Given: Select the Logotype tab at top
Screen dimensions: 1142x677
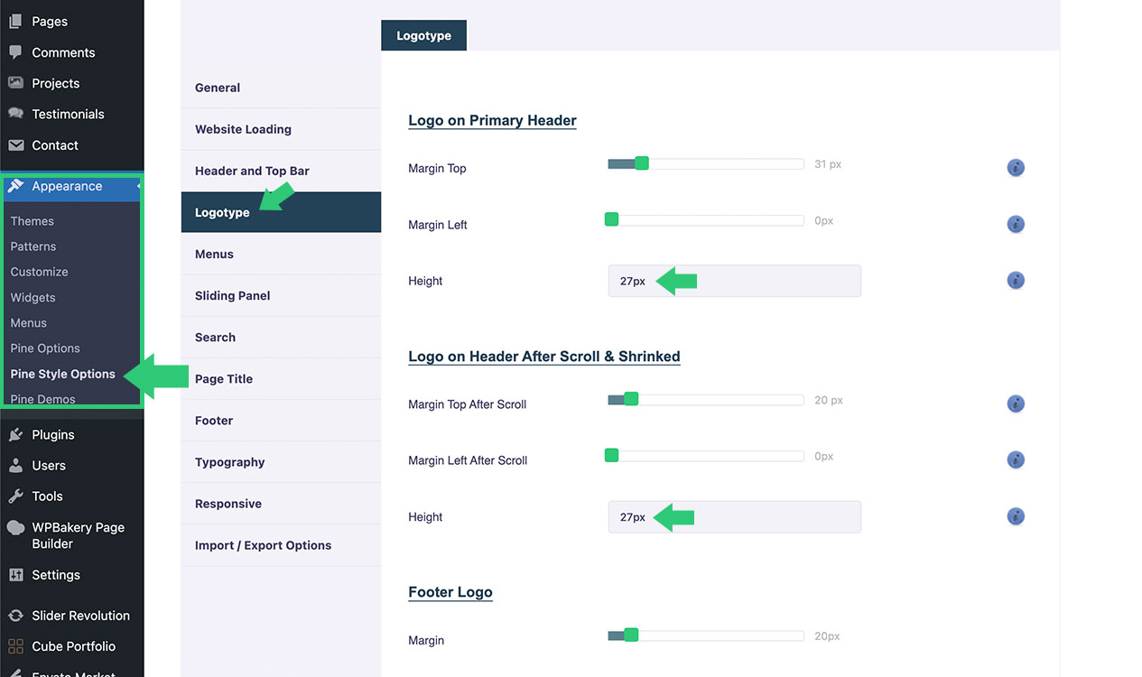Looking at the screenshot, I should coord(423,36).
